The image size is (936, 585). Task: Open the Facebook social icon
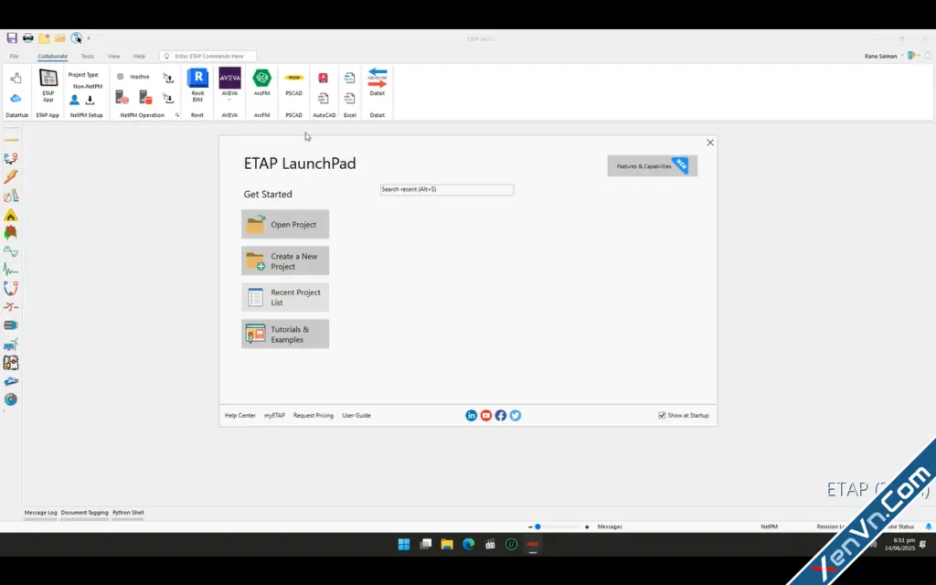pos(501,416)
